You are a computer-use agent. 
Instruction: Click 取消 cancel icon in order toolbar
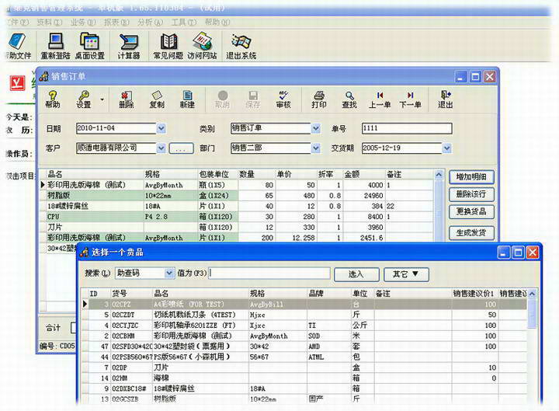point(223,99)
